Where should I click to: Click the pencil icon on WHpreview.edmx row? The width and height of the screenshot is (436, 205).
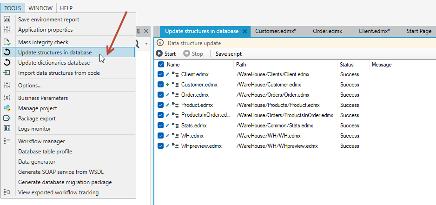167,146
